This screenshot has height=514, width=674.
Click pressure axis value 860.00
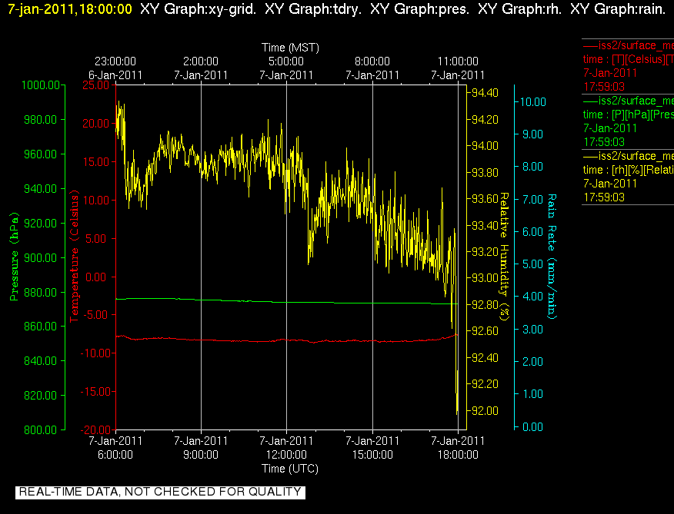41,327
